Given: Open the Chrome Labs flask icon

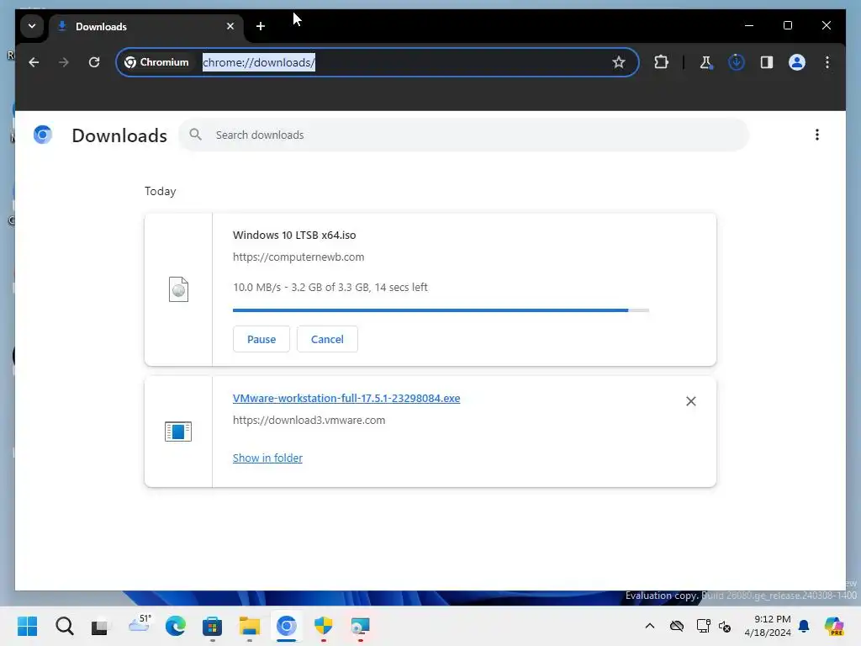Looking at the screenshot, I should tap(706, 62).
